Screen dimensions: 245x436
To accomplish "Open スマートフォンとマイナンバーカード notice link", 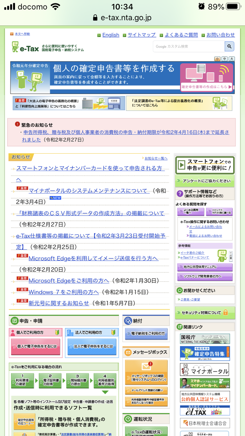I will click(x=91, y=174).
